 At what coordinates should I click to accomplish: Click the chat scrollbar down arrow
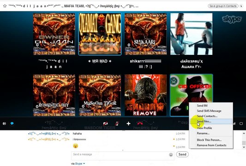[244, 147]
